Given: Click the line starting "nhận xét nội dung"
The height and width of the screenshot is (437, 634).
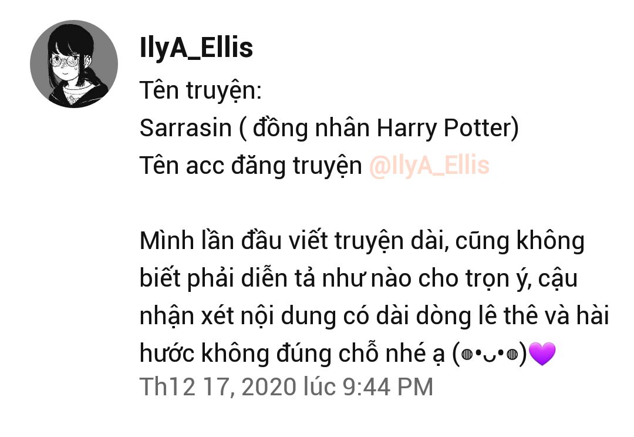Looking at the screenshot, I should pos(375,316).
